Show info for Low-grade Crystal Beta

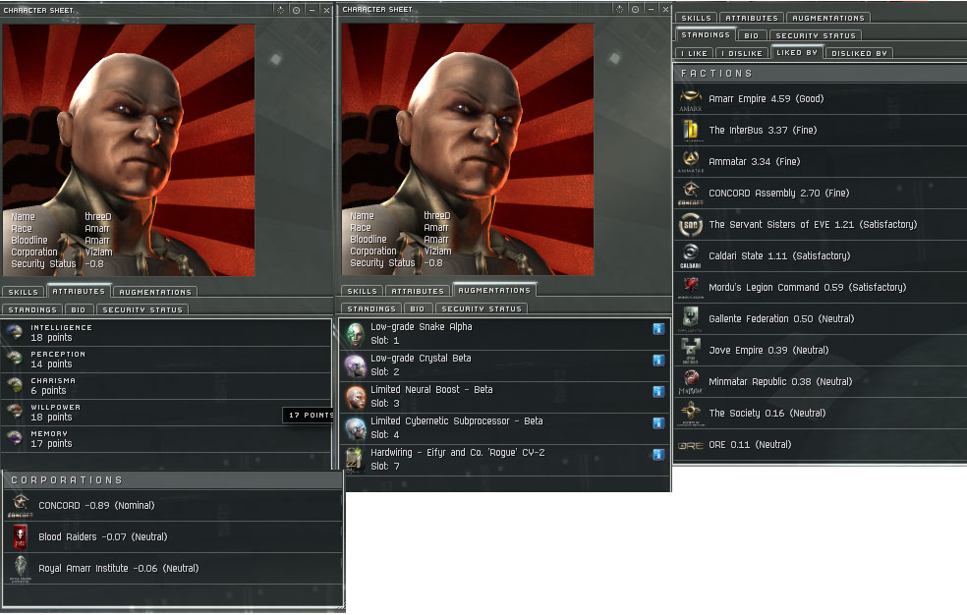pyautogui.click(x=658, y=360)
